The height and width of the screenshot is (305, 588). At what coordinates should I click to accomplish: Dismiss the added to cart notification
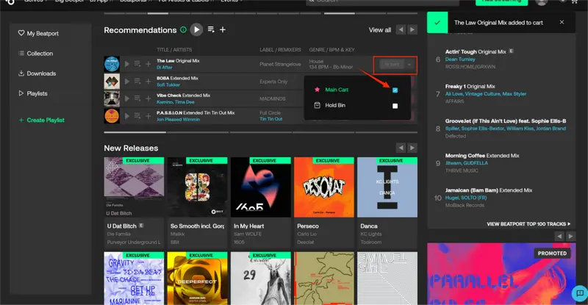point(562,22)
